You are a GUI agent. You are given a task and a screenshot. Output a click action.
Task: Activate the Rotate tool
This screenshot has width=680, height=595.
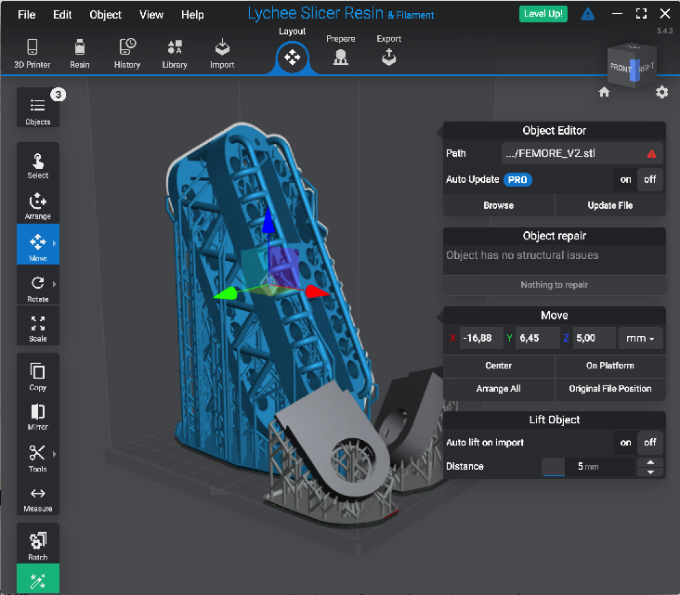38,289
